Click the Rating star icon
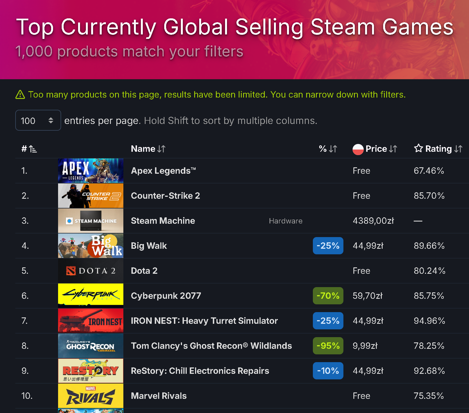Screen dimensions: 469x413 tap(418, 148)
